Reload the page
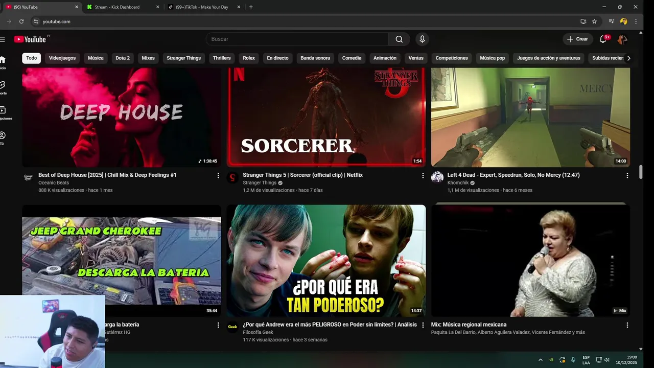Screen dimensions: 654x368 point(21,21)
